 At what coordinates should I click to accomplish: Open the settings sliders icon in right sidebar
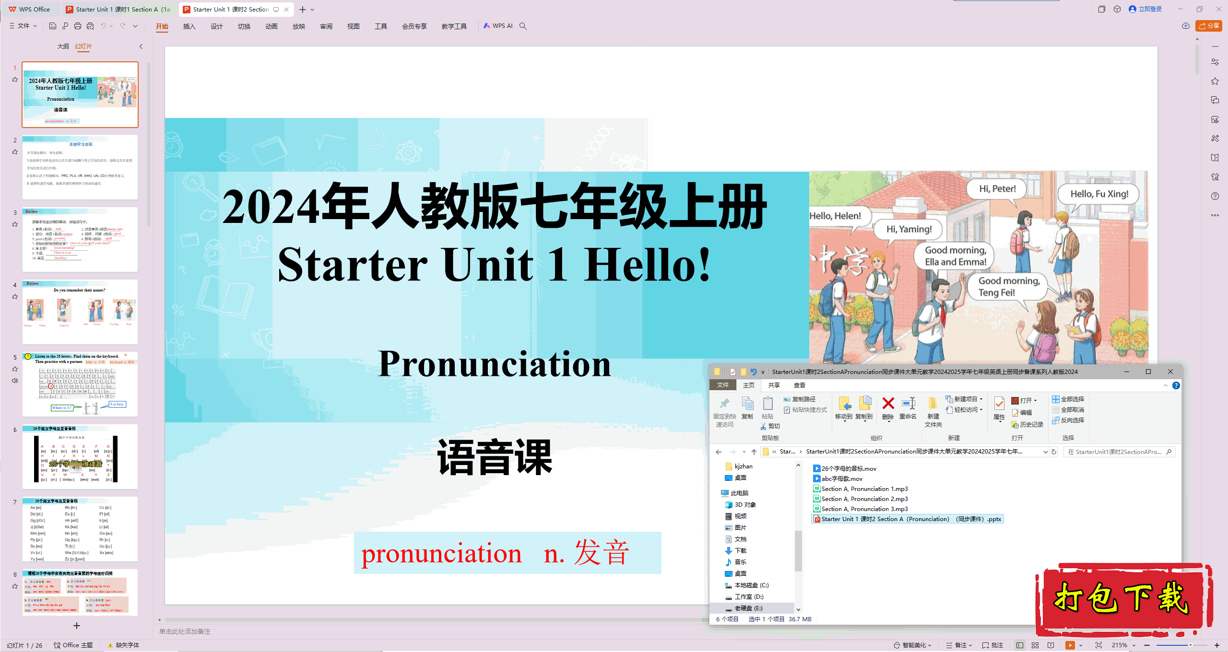coord(1215,62)
